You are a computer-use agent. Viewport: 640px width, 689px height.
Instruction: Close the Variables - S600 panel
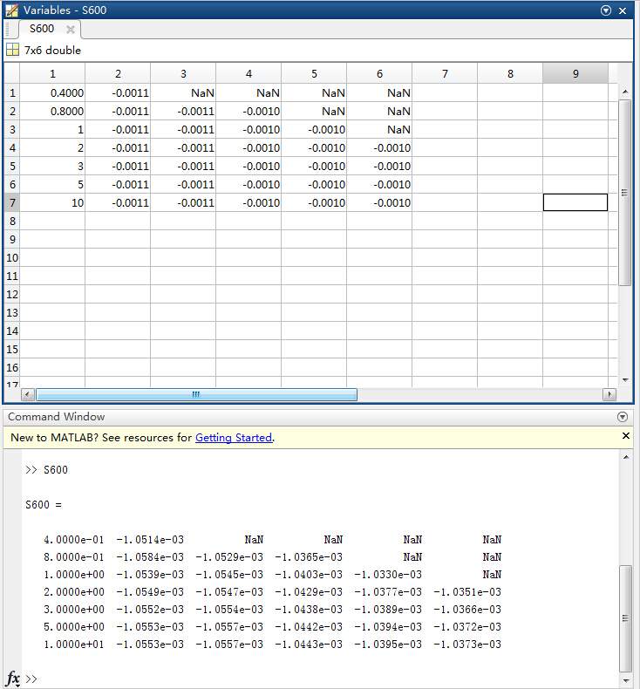point(623,10)
